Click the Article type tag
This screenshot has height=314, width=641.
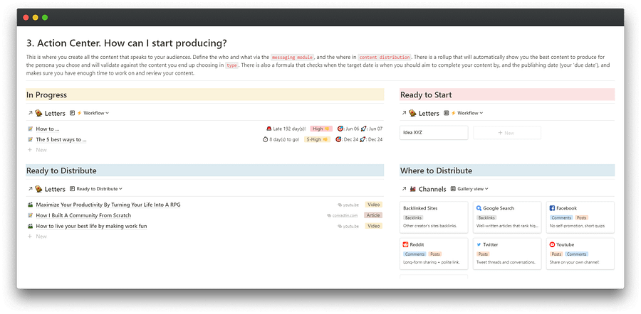click(372, 215)
